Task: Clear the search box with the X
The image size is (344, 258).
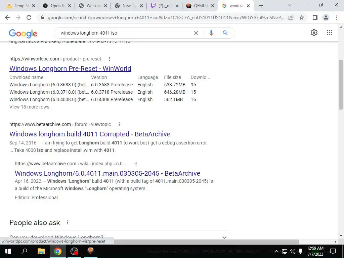Action: point(196,33)
